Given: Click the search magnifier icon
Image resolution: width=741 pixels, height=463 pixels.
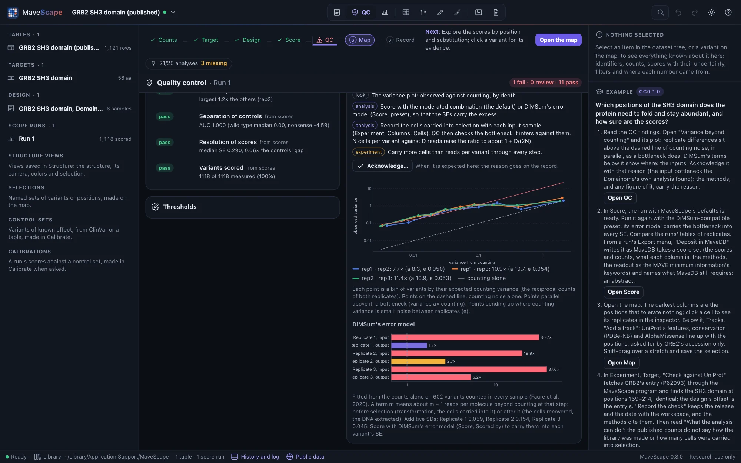Looking at the screenshot, I should (660, 12).
